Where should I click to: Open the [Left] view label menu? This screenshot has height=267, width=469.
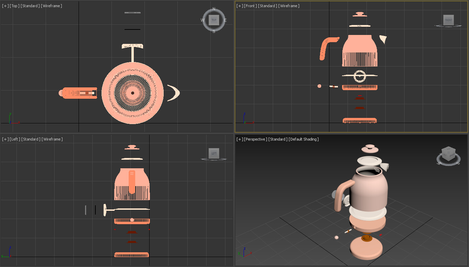pos(15,139)
